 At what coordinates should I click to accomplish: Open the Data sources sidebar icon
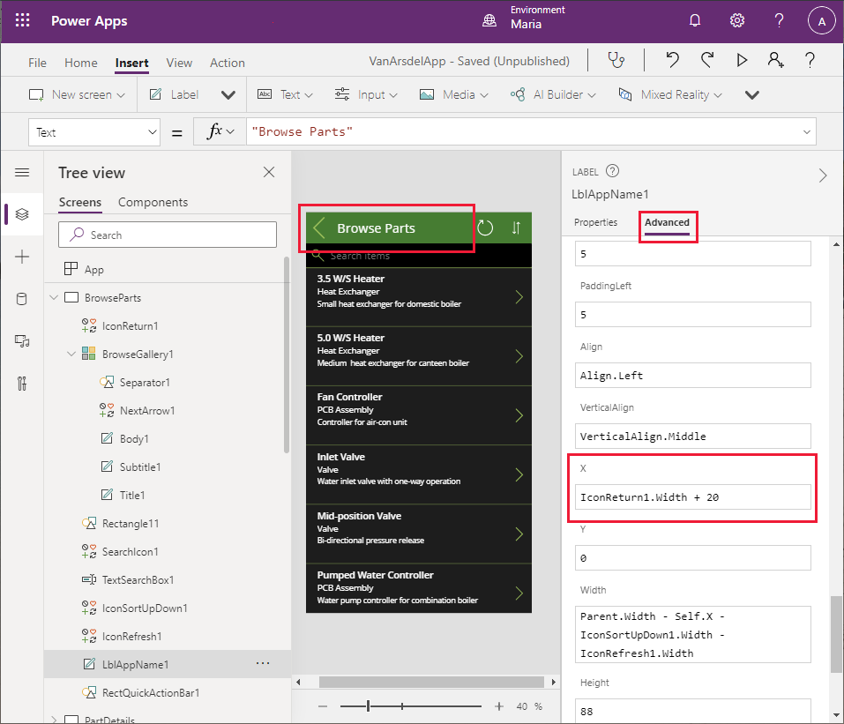pos(22,299)
